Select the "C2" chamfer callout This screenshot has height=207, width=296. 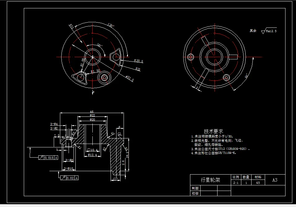[x=119, y=134]
